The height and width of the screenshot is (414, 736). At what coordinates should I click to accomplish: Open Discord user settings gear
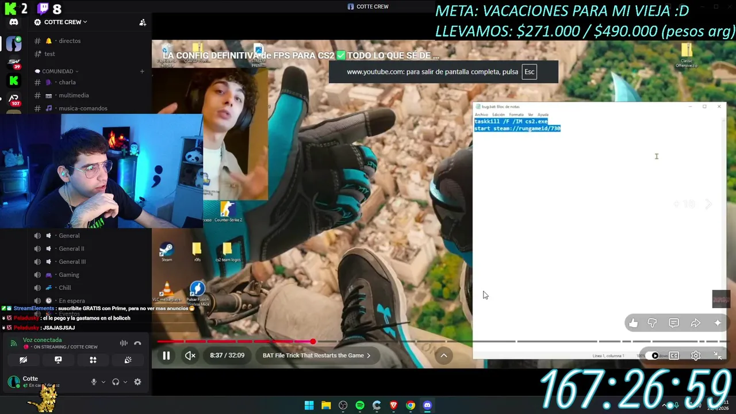[x=137, y=382]
